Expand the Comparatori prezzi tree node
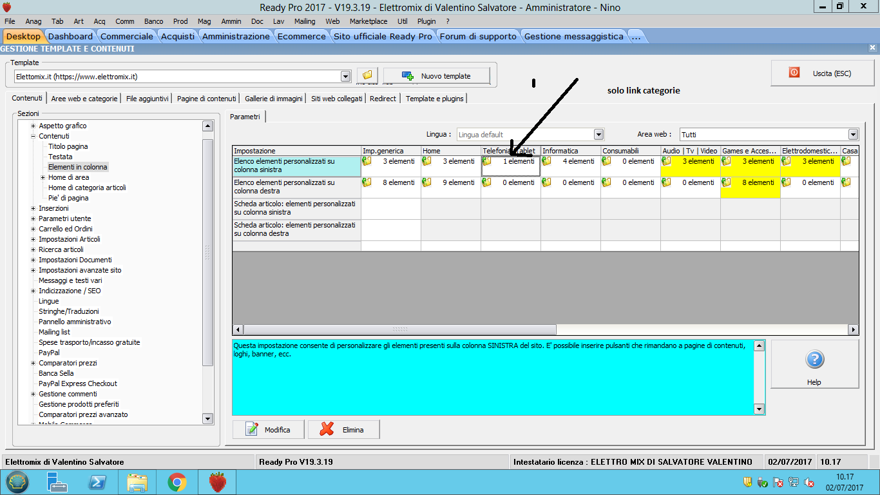Image resolution: width=880 pixels, height=495 pixels. [x=33, y=363]
